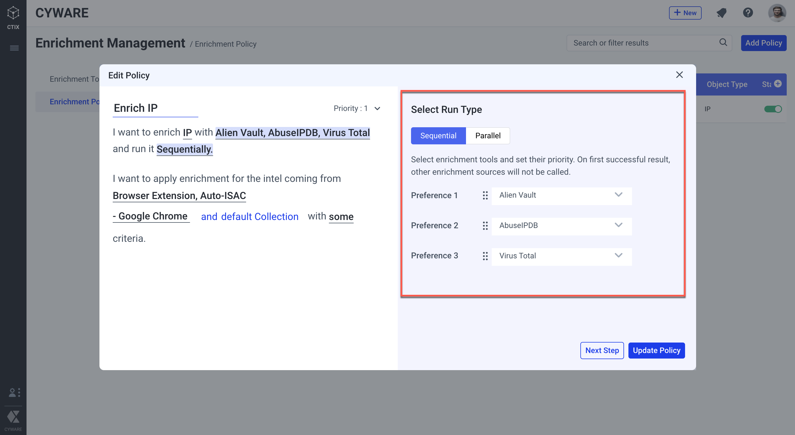
Task: Expand the Priority dropdown
Action: tap(377, 108)
